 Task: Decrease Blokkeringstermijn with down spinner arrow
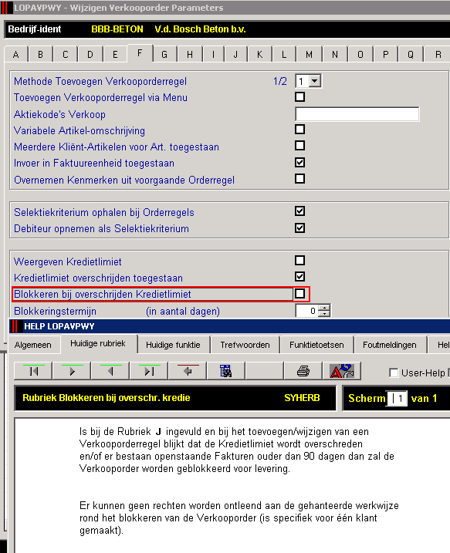324,314
